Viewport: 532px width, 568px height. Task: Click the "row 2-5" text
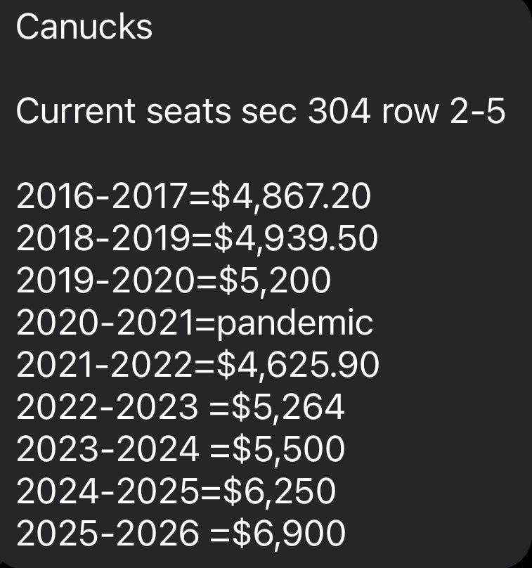click(443, 111)
